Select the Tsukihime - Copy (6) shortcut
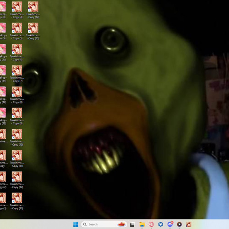Screen dimensions: 229x229 click(17, 53)
